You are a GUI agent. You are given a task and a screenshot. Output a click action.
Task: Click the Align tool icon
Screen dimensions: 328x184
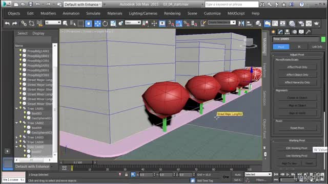point(249,24)
